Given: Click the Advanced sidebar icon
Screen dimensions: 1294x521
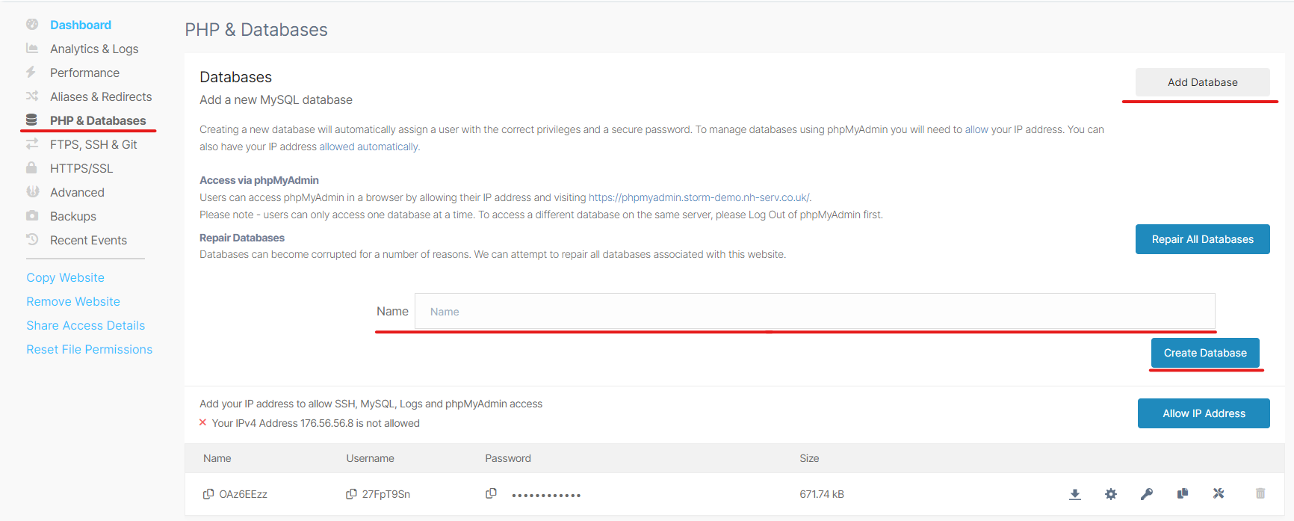Looking at the screenshot, I should (x=32, y=191).
